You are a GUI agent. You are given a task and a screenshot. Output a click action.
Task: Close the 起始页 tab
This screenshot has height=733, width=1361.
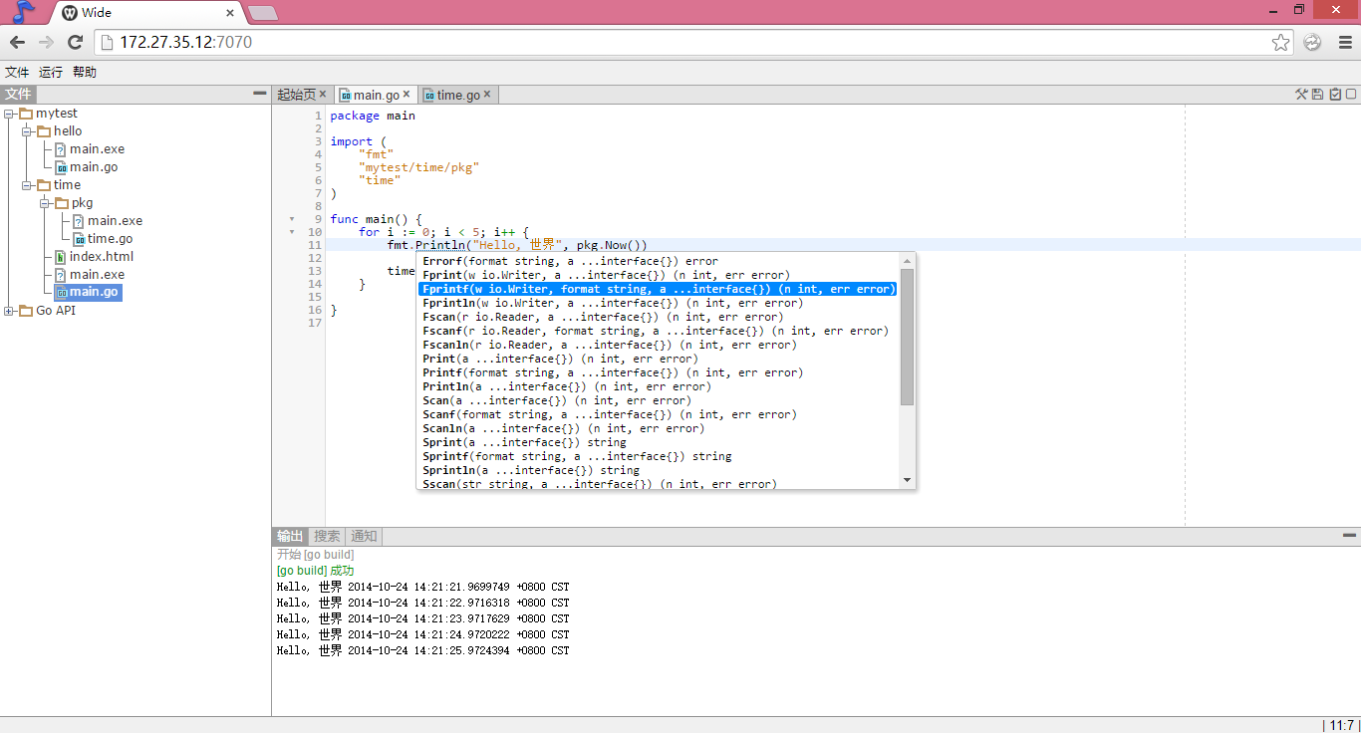pos(323,94)
